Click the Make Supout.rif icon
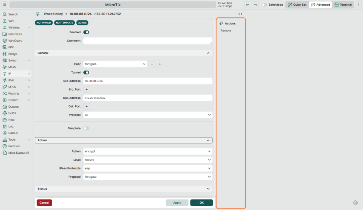The height and width of the screenshot is (210, 363). [x=5, y=153]
